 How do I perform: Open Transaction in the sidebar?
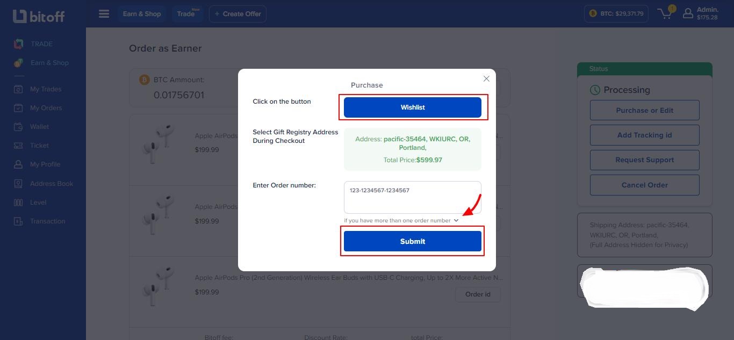point(47,221)
